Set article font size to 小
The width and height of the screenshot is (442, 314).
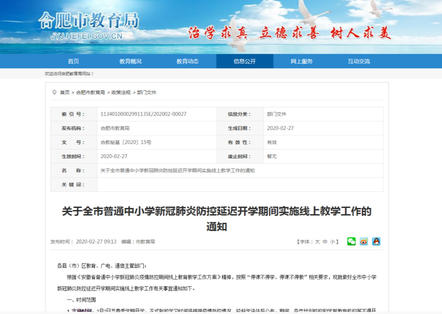(x=332, y=242)
